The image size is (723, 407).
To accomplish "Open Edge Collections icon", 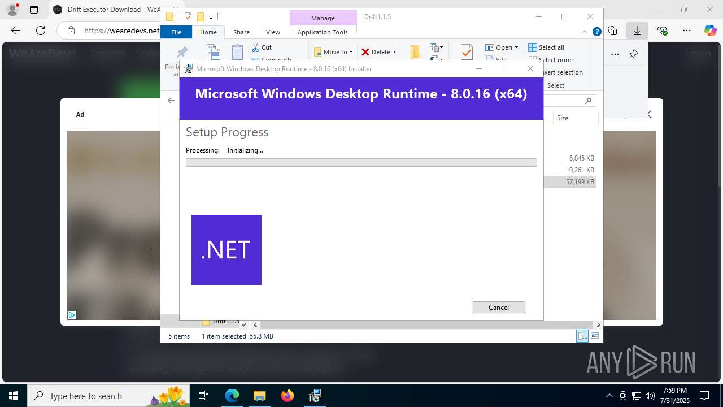I will [x=612, y=31].
